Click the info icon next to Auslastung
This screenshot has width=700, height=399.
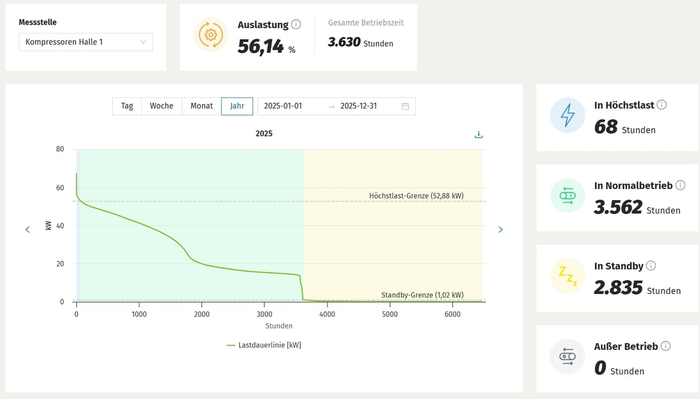(296, 24)
